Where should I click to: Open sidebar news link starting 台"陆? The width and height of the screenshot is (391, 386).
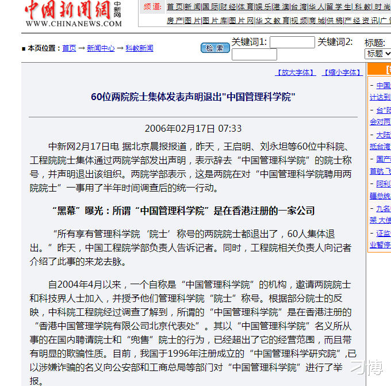click(x=380, y=116)
